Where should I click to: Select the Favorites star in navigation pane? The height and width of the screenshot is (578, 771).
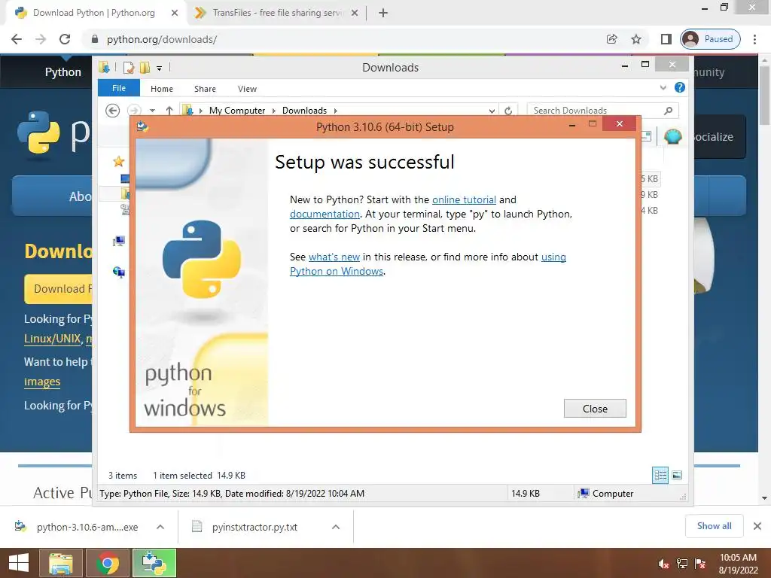118,161
